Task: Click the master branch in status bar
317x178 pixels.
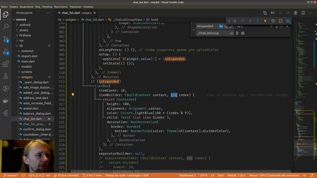Action: [11, 176]
